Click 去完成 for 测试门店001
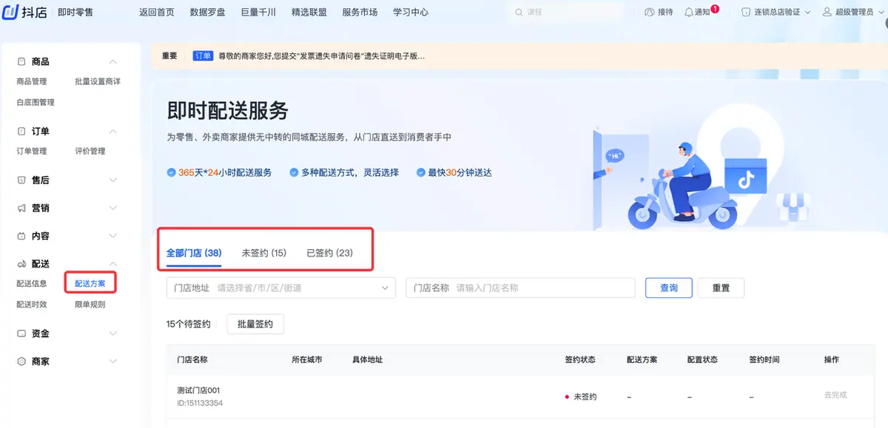Screen dimensions: 888x428 (835, 395)
